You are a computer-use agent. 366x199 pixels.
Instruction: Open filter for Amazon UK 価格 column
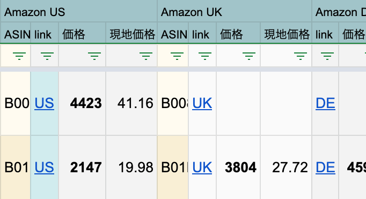(x=249, y=56)
